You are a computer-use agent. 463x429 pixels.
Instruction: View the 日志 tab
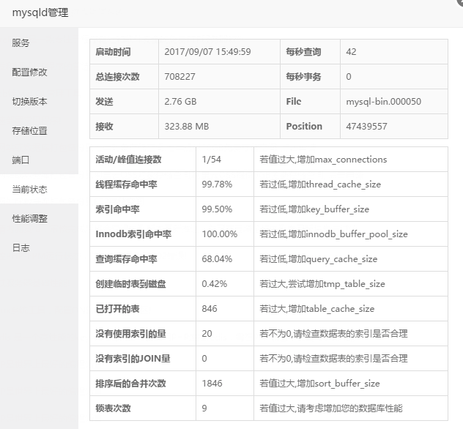(x=21, y=247)
